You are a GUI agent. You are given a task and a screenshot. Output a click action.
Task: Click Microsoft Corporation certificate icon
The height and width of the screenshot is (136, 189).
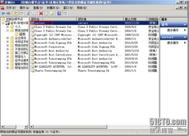(32, 47)
